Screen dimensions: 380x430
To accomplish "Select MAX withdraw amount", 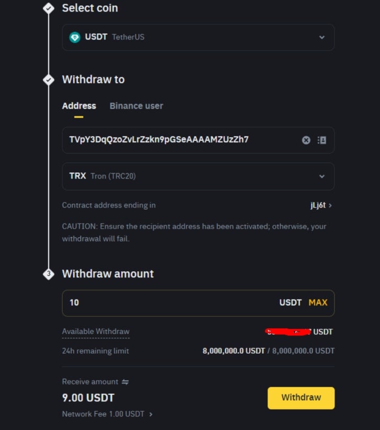I will (318, 303).
